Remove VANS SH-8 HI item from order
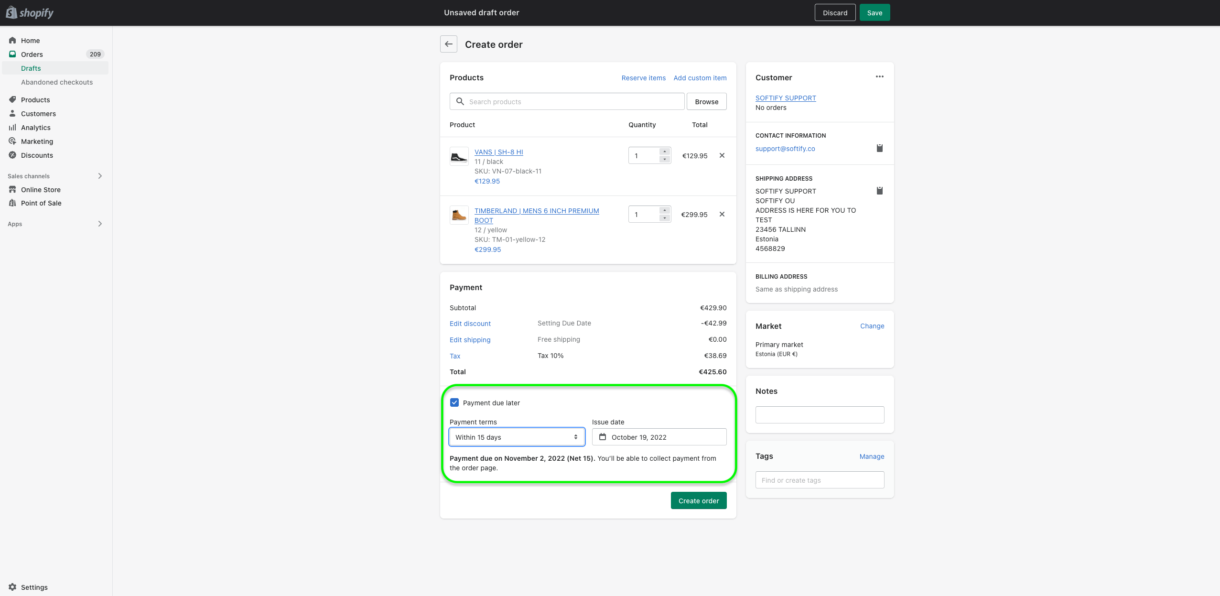Viewport: 1220px width, 596px height. pyautogui.click(x=722, y=155)
